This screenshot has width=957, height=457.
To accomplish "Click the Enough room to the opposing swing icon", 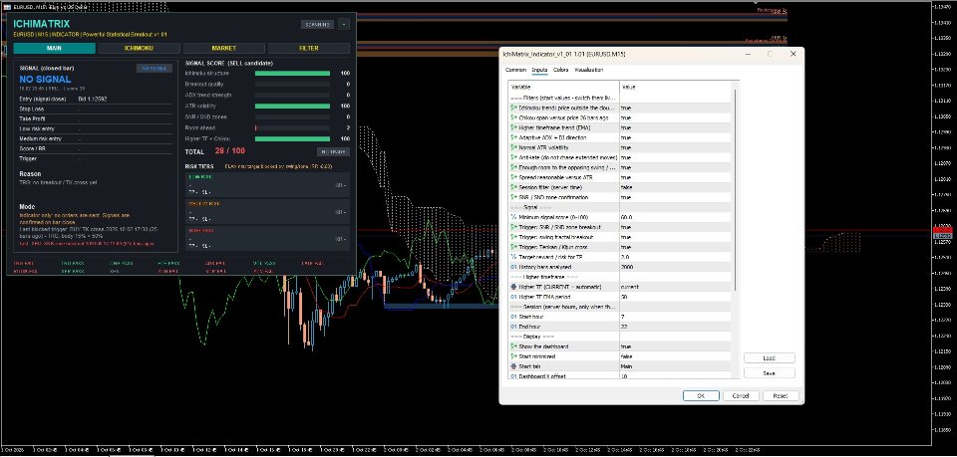I will (514, 167).
